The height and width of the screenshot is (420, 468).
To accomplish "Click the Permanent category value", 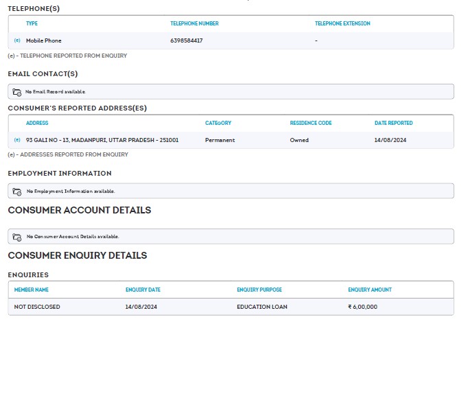I will point(220,140).
